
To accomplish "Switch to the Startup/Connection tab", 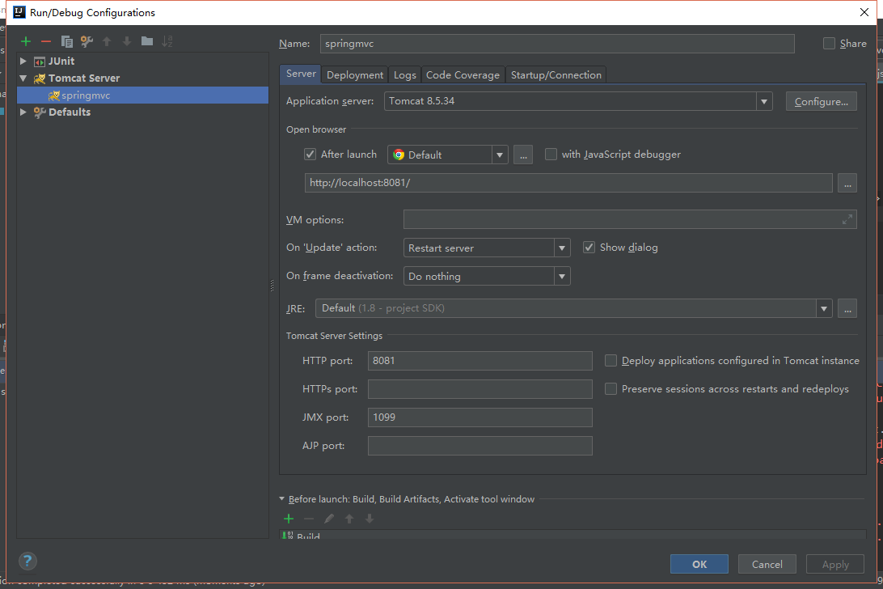I will [556, 75].
